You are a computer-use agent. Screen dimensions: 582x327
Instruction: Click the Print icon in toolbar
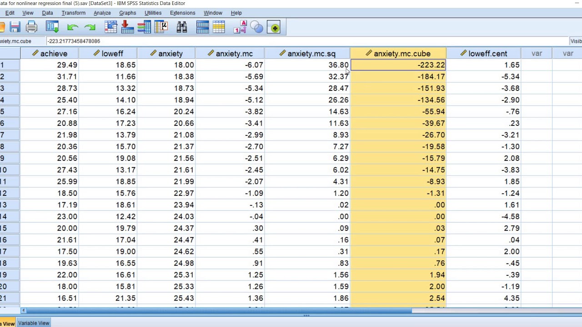tap(31, 28)
